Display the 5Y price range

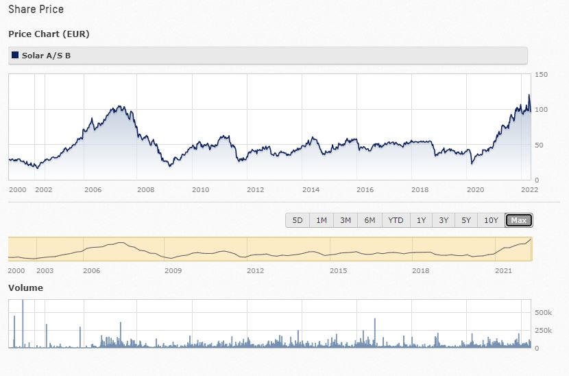pos(466,220)
